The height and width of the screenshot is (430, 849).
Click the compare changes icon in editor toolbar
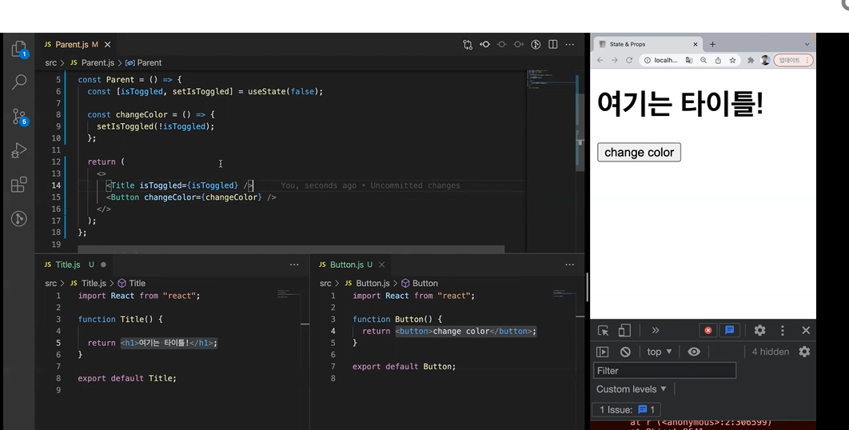[x=468, y=45]
